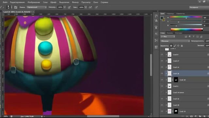Click the foreground color swatch
The width and height of the screenshot is (209, 118).
pos(162,18)
